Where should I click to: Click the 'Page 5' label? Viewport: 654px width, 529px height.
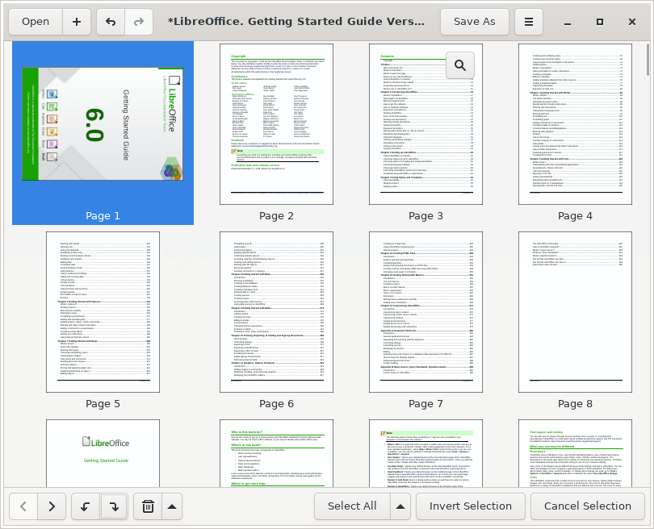point(103,404)
